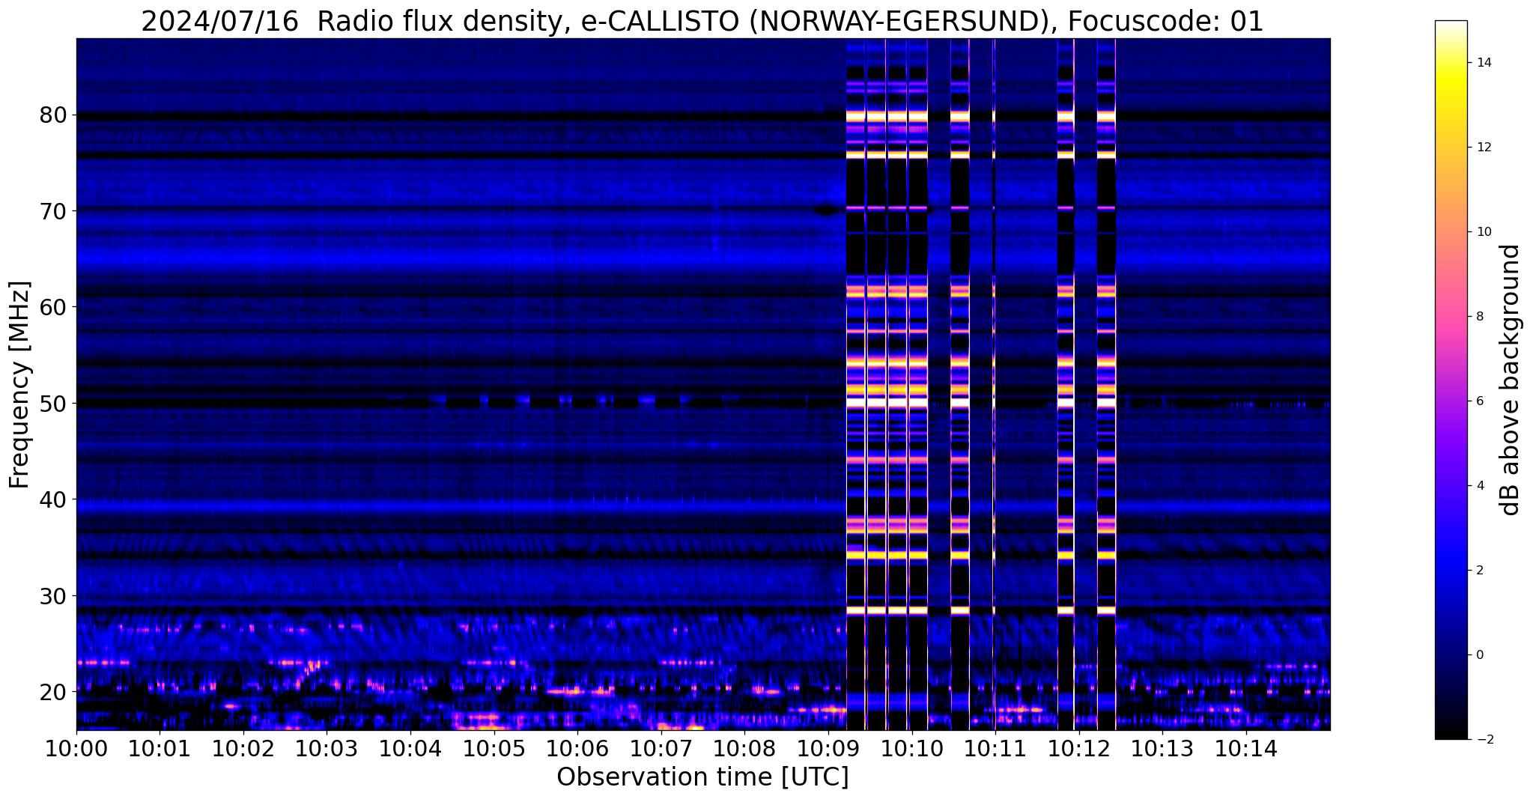Click the 10:07 time tick label
Image resolution: width=1533 pixels, height=799 pixels.
tap(661, 749)
